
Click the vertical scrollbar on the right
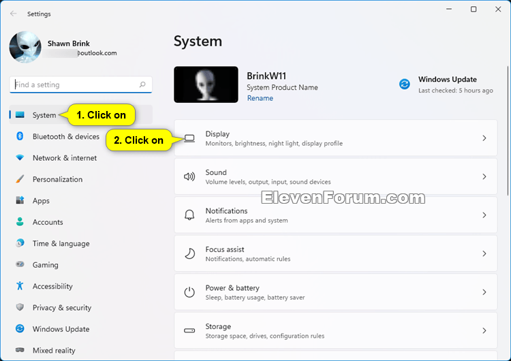coord(508,130)
